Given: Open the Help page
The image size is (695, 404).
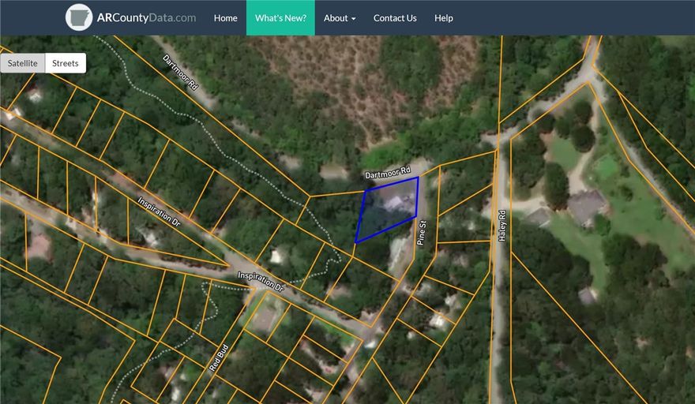Looking at the screenshot, I should click(444, 17).
